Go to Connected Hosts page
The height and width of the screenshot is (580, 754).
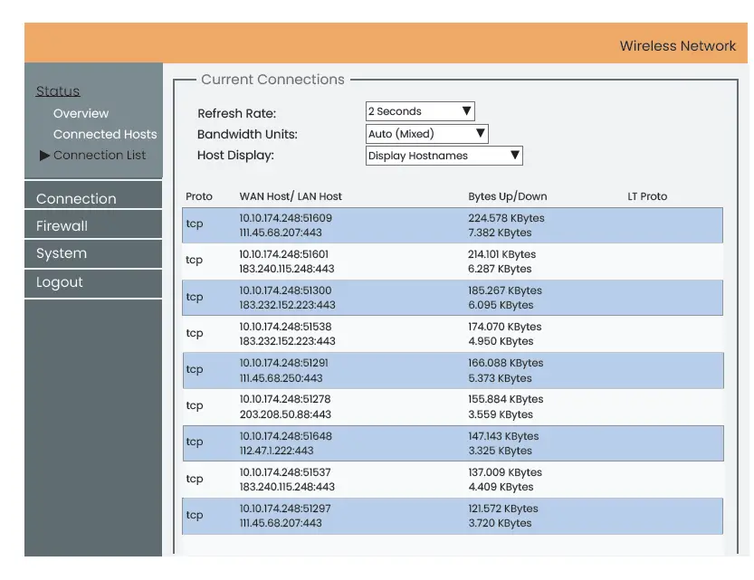[x=105, y=135]
